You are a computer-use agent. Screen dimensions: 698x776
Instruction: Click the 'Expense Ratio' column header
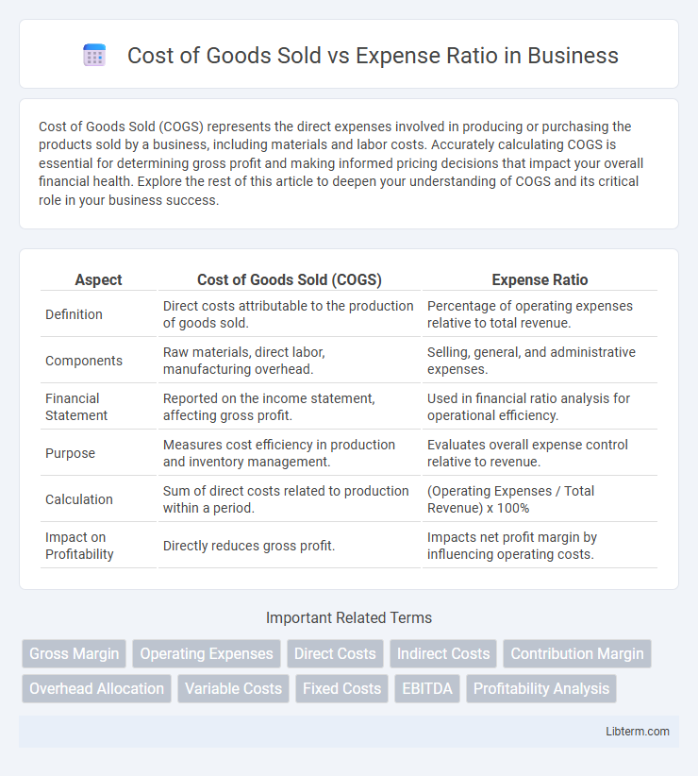tap(540, 279)
